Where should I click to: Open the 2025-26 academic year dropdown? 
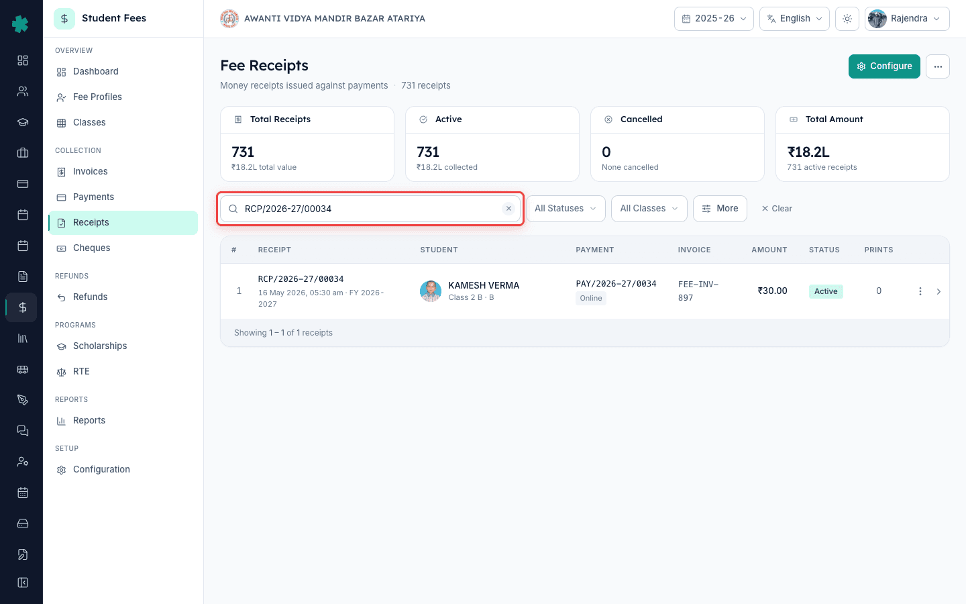pos(714,19)
